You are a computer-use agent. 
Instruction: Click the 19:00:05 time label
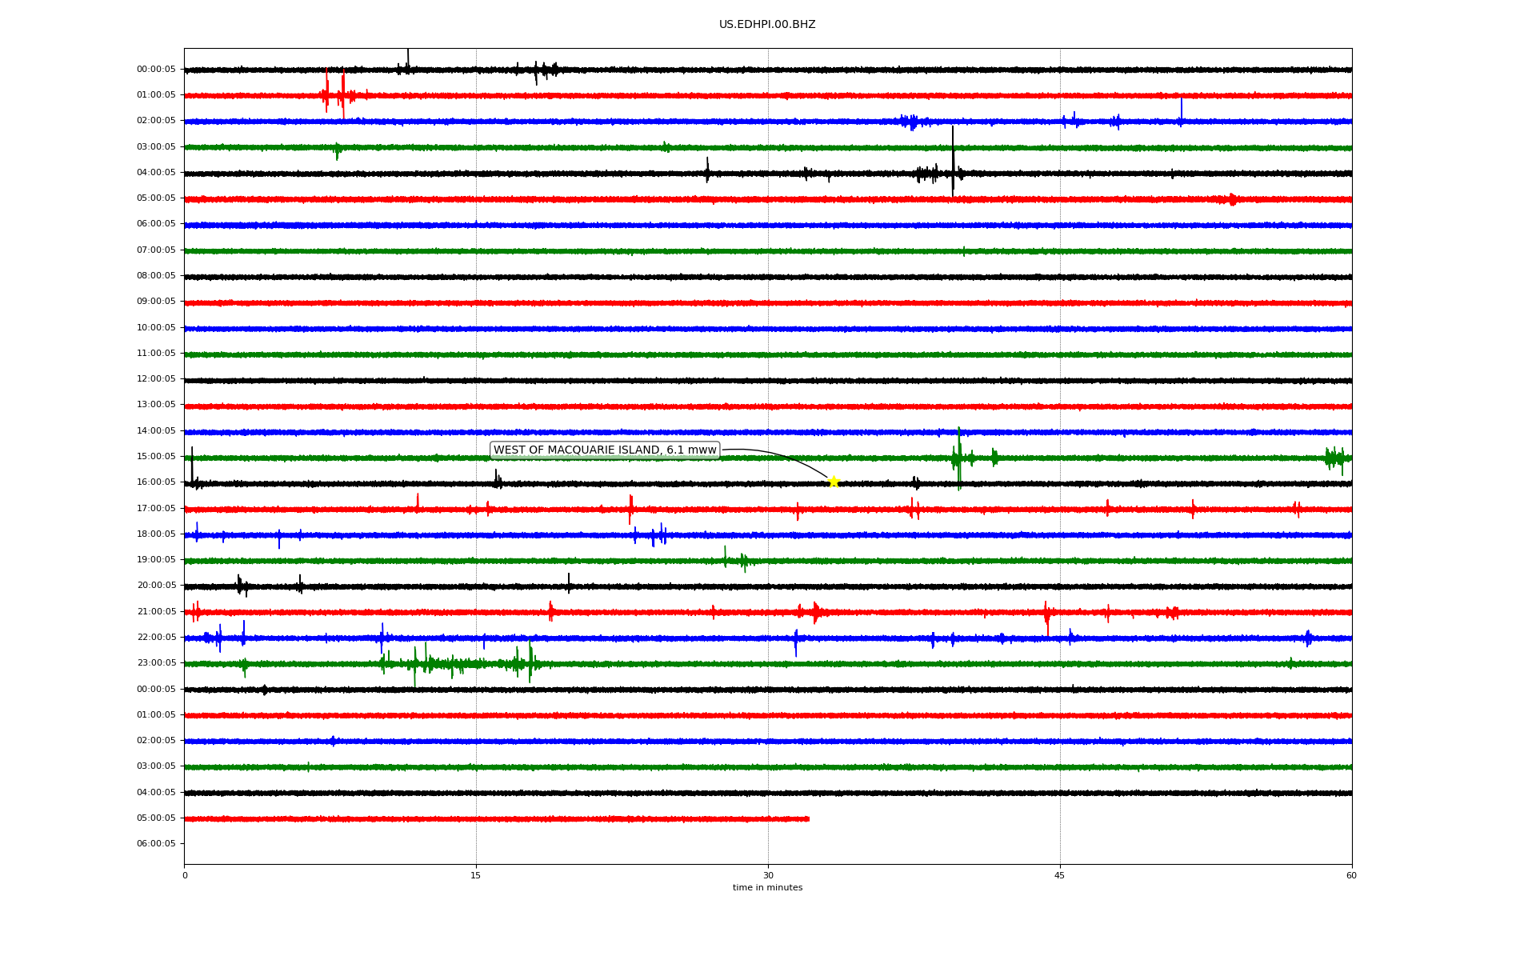[156, 560]
